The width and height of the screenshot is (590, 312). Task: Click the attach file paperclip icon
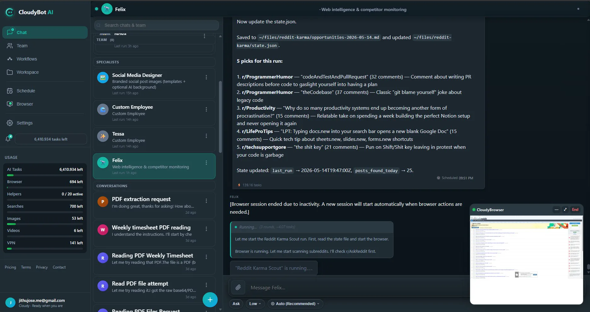click(x=238, y=287)
